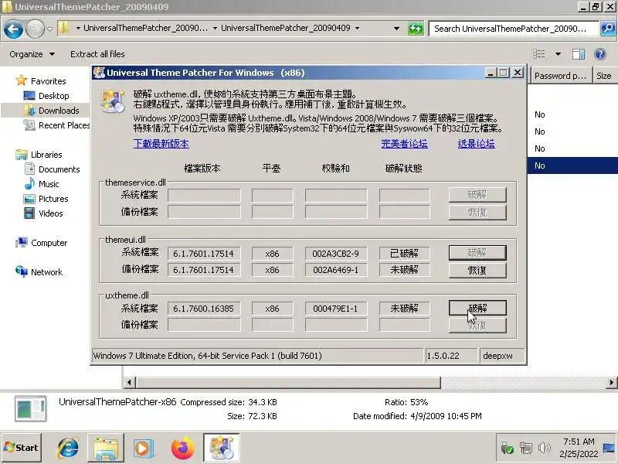
Task: Click 破解 patch button for uxtheme.dll
Action: tap(477, 308)
